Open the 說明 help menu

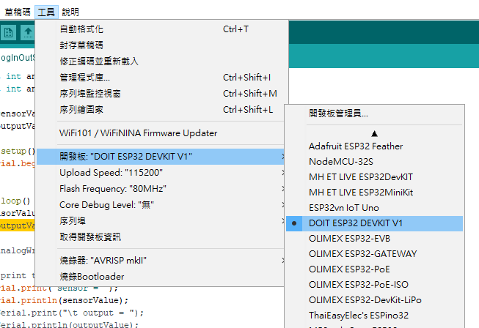pyautogui.click(x=70, y=12)
